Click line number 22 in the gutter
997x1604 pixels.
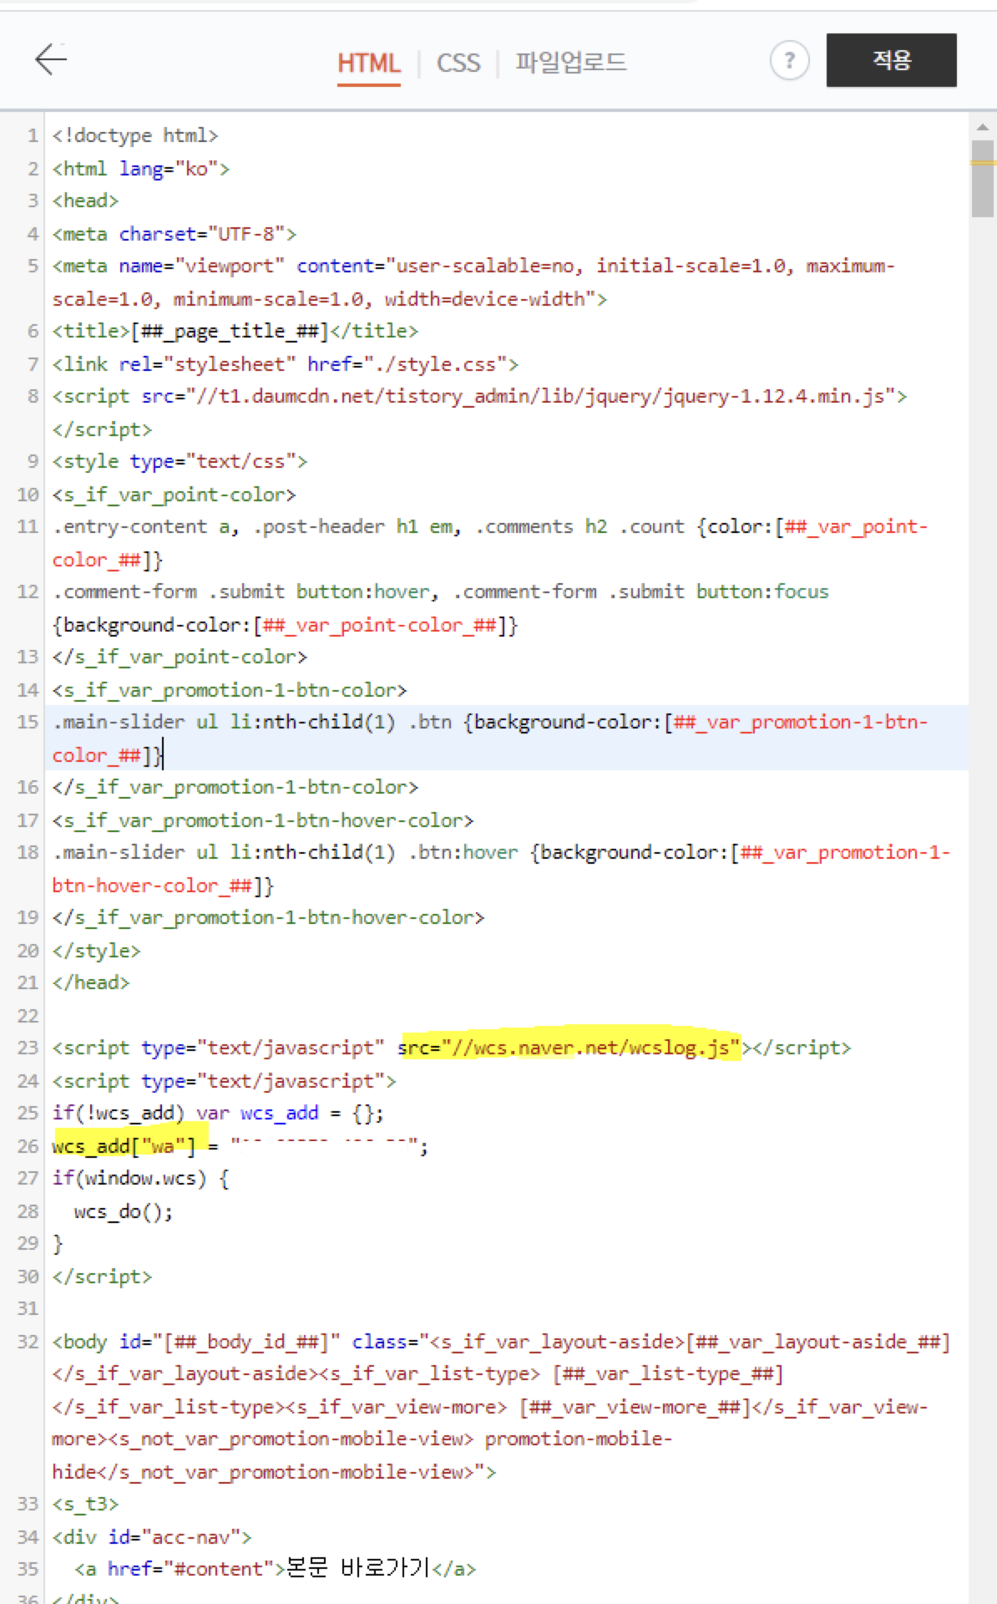28,1016
